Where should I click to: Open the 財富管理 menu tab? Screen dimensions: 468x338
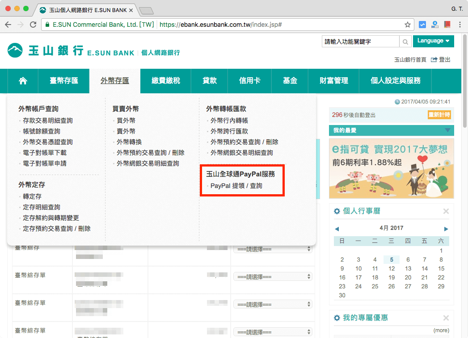[x=333, y=81]
